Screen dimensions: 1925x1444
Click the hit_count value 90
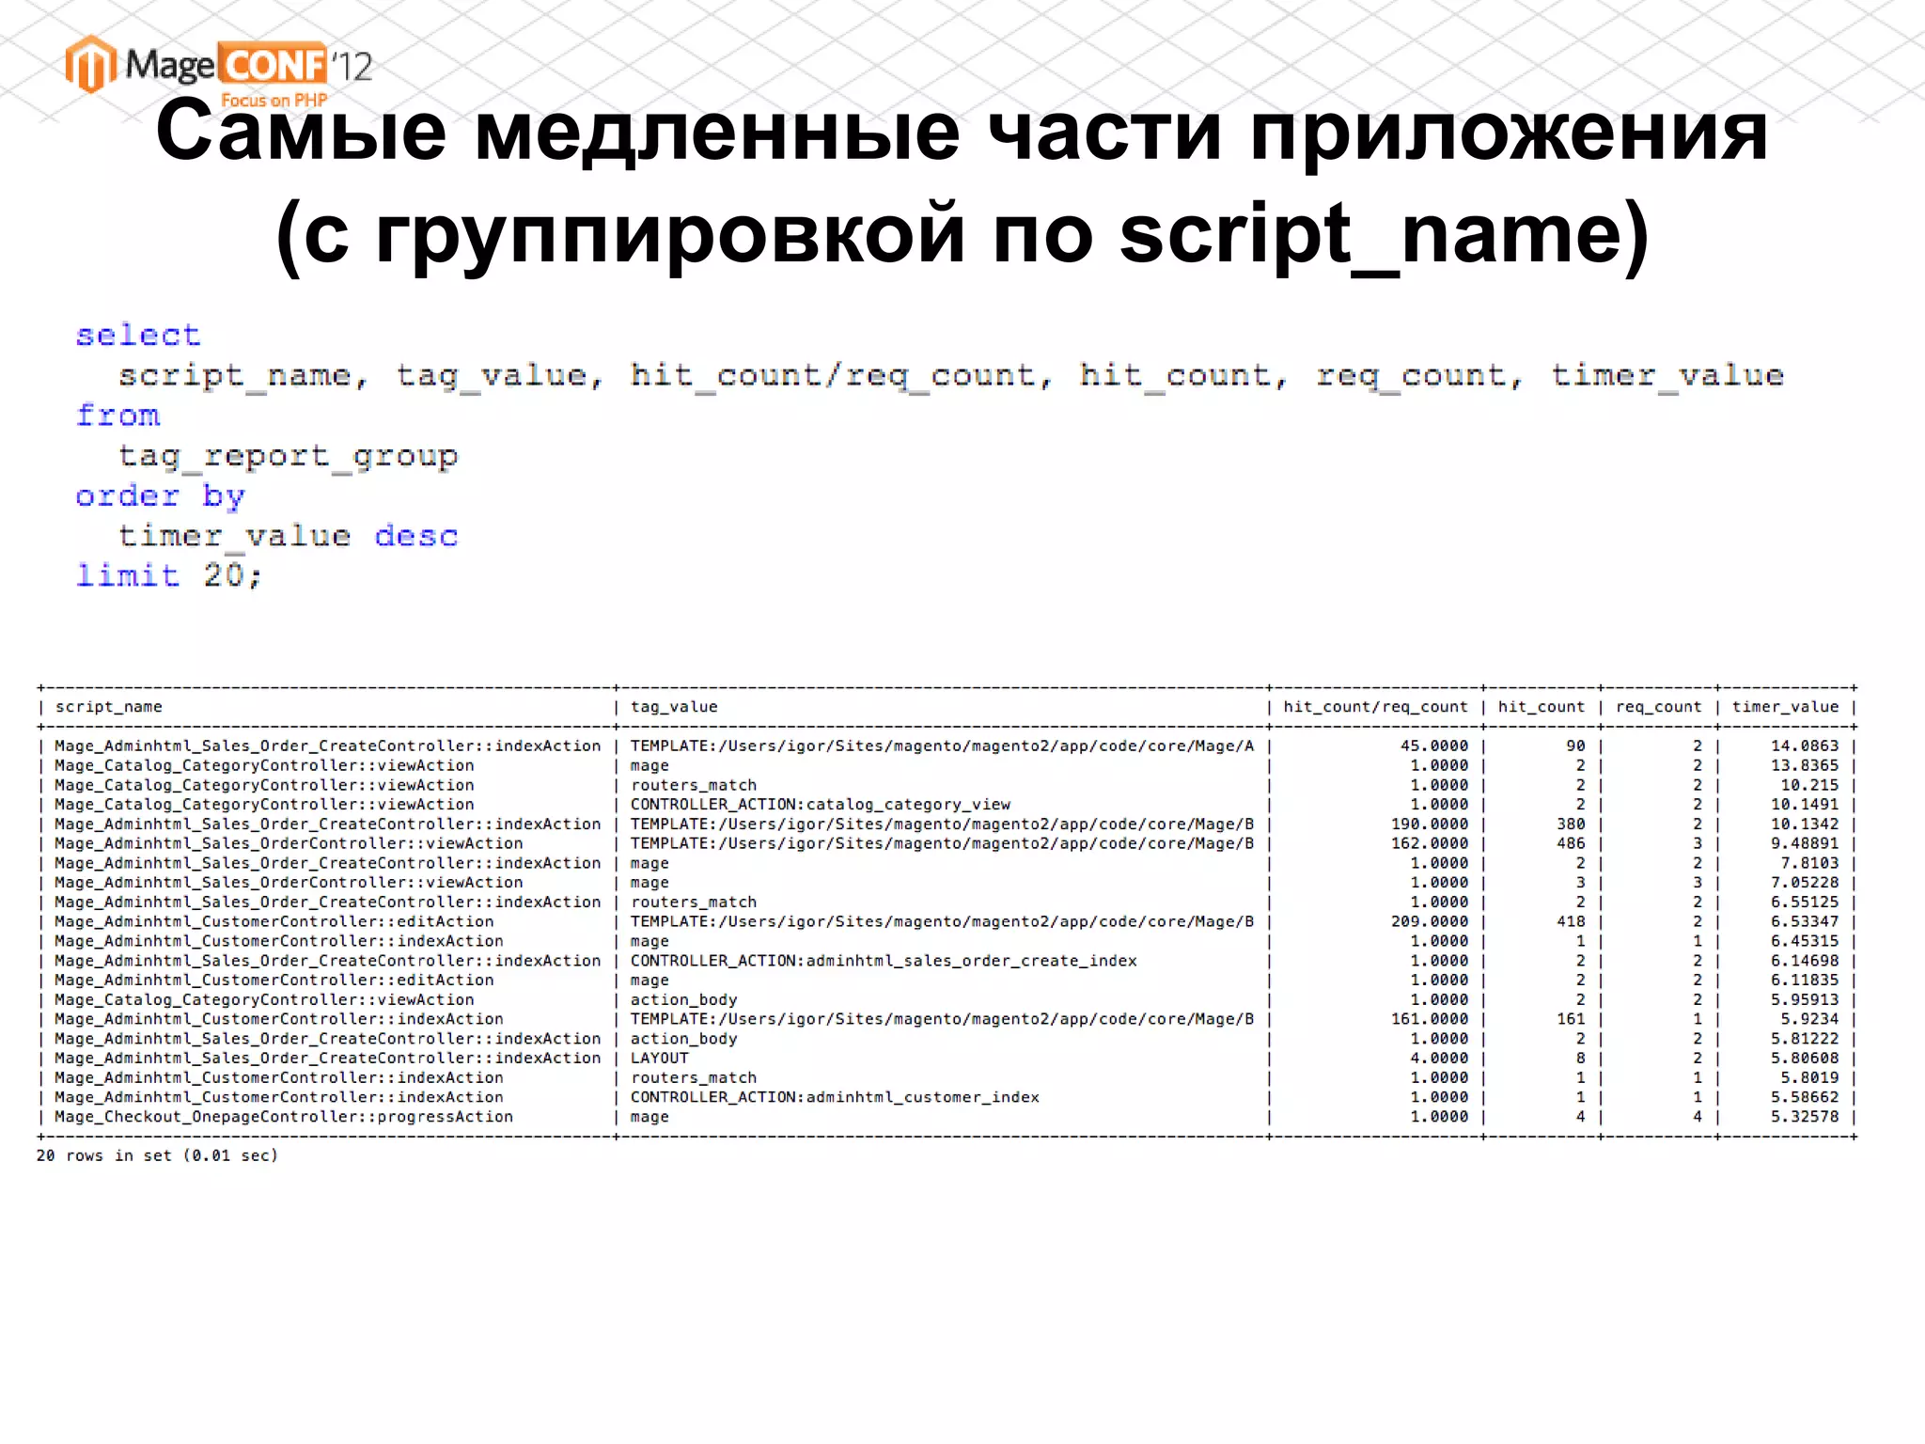(x=1575, y=746)
